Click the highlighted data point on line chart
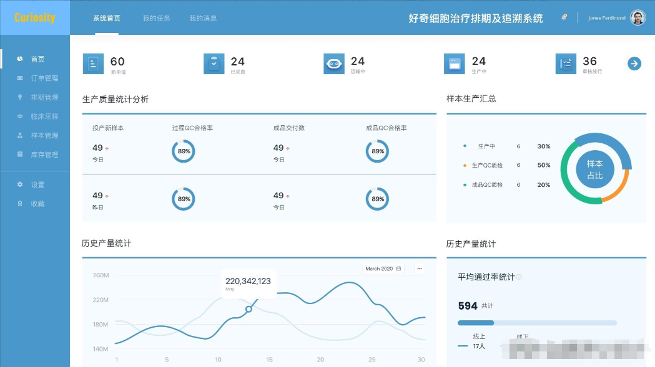 (x=249, y=309)
